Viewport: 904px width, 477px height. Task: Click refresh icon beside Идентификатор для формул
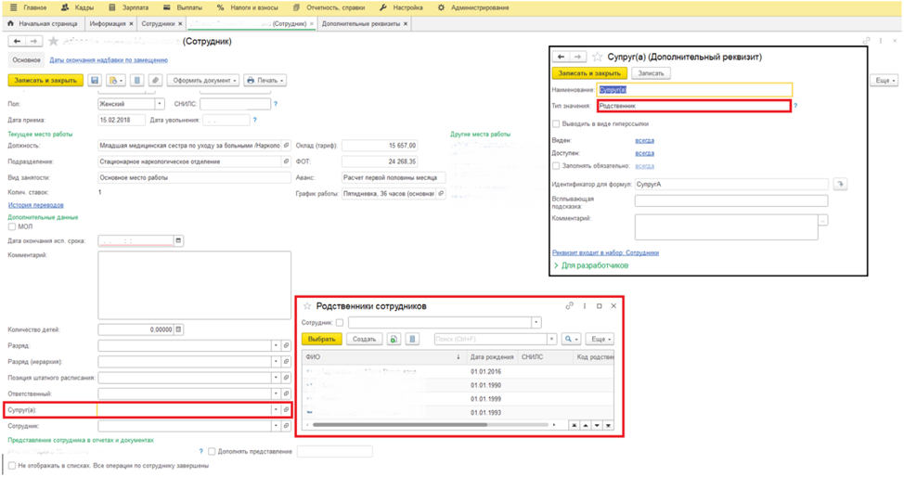pos(840,184)
